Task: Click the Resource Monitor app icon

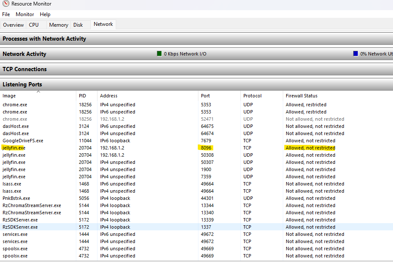Action: pos(5,4)
